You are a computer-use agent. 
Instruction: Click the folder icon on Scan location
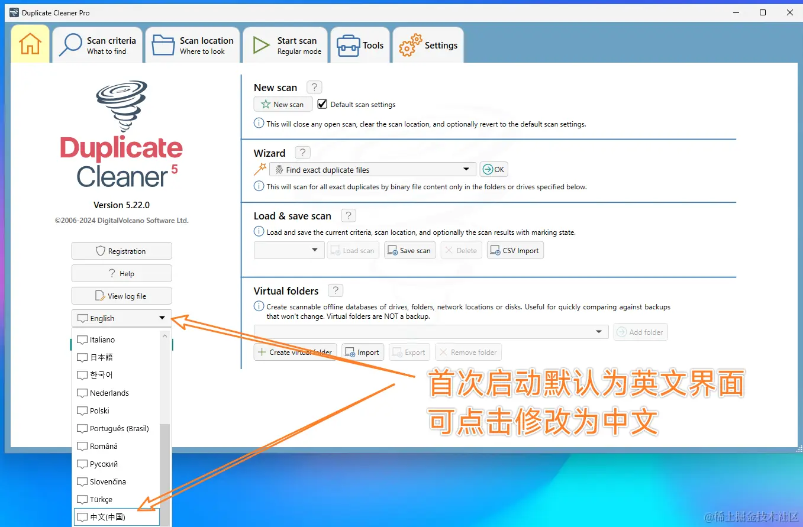tap(163, 45)
